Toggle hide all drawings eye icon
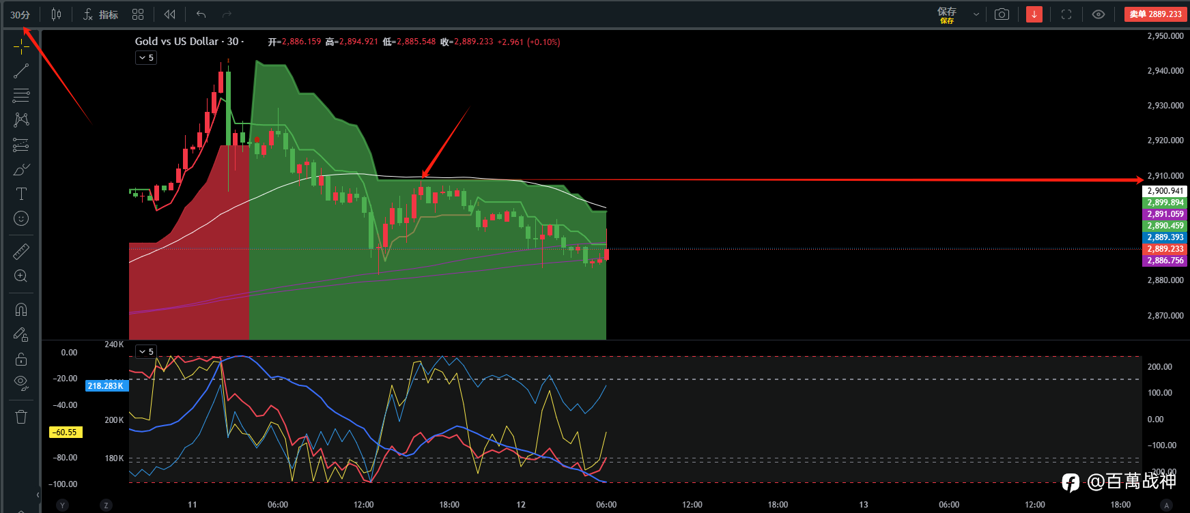This screenshot has height=513, width=1190. tap(21, 383)
